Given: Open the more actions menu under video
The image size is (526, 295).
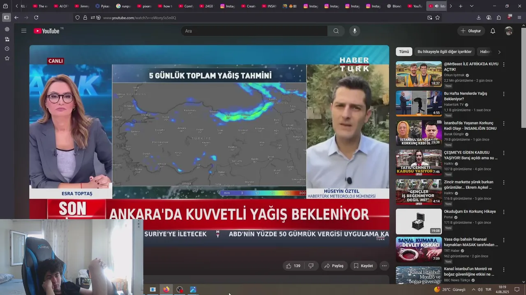Looking at the screenshot, I should pyautogui.click(x=384, y=266).
